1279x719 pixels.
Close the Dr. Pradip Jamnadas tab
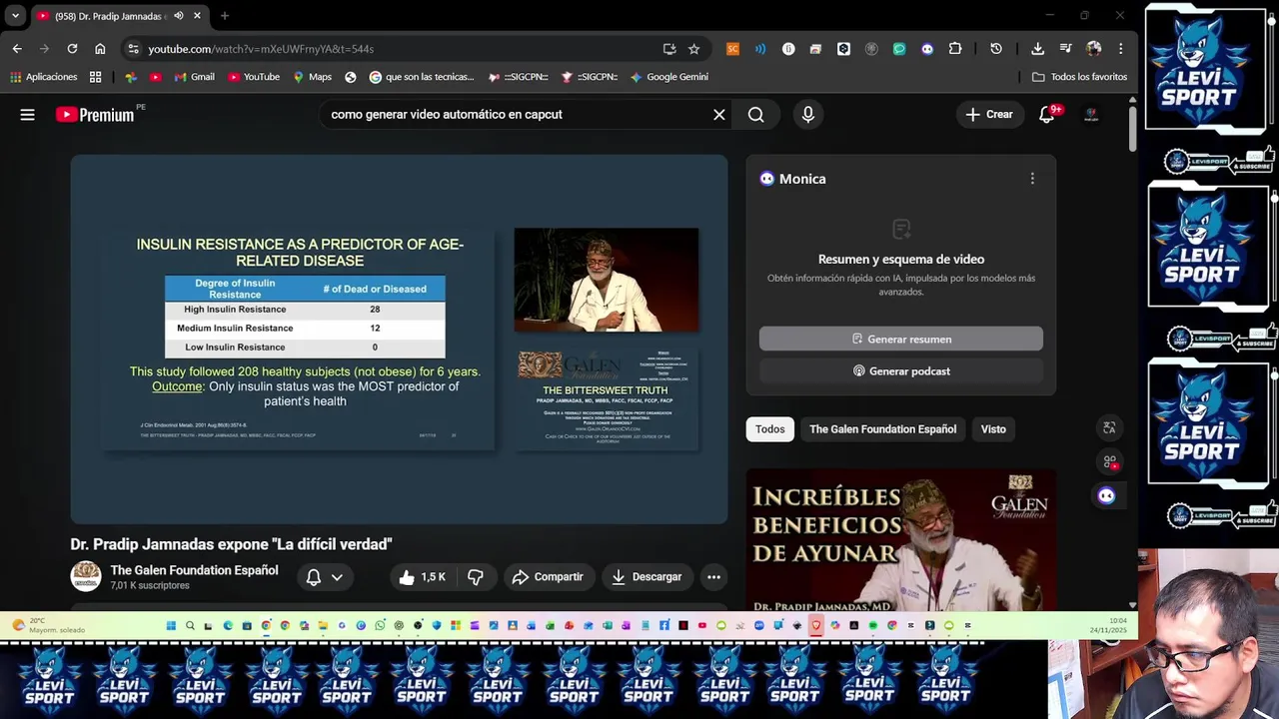point(197,16)
